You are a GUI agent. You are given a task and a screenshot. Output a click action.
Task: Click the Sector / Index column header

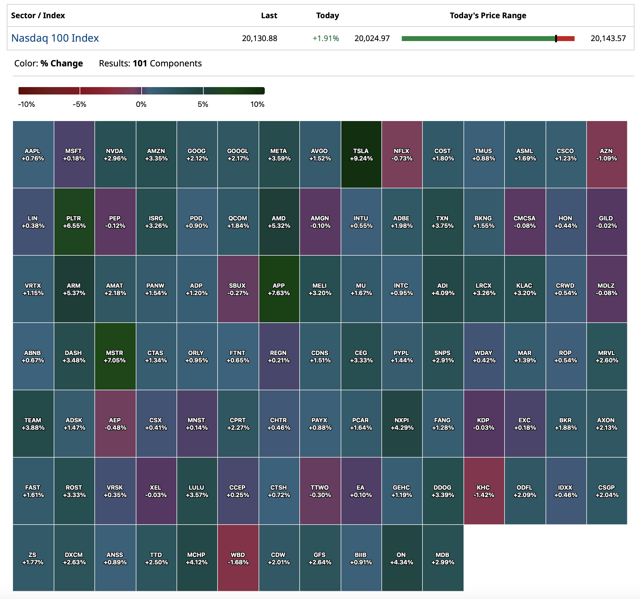[38, 15]
